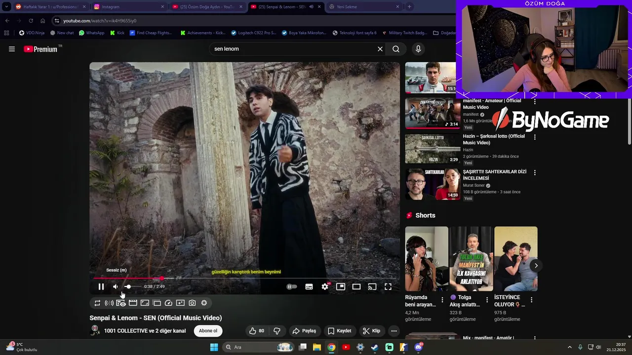This screenshot has width=632, height=355.
Task: Show hidden system tray icons chevron
Action: [x=569, y=347]
